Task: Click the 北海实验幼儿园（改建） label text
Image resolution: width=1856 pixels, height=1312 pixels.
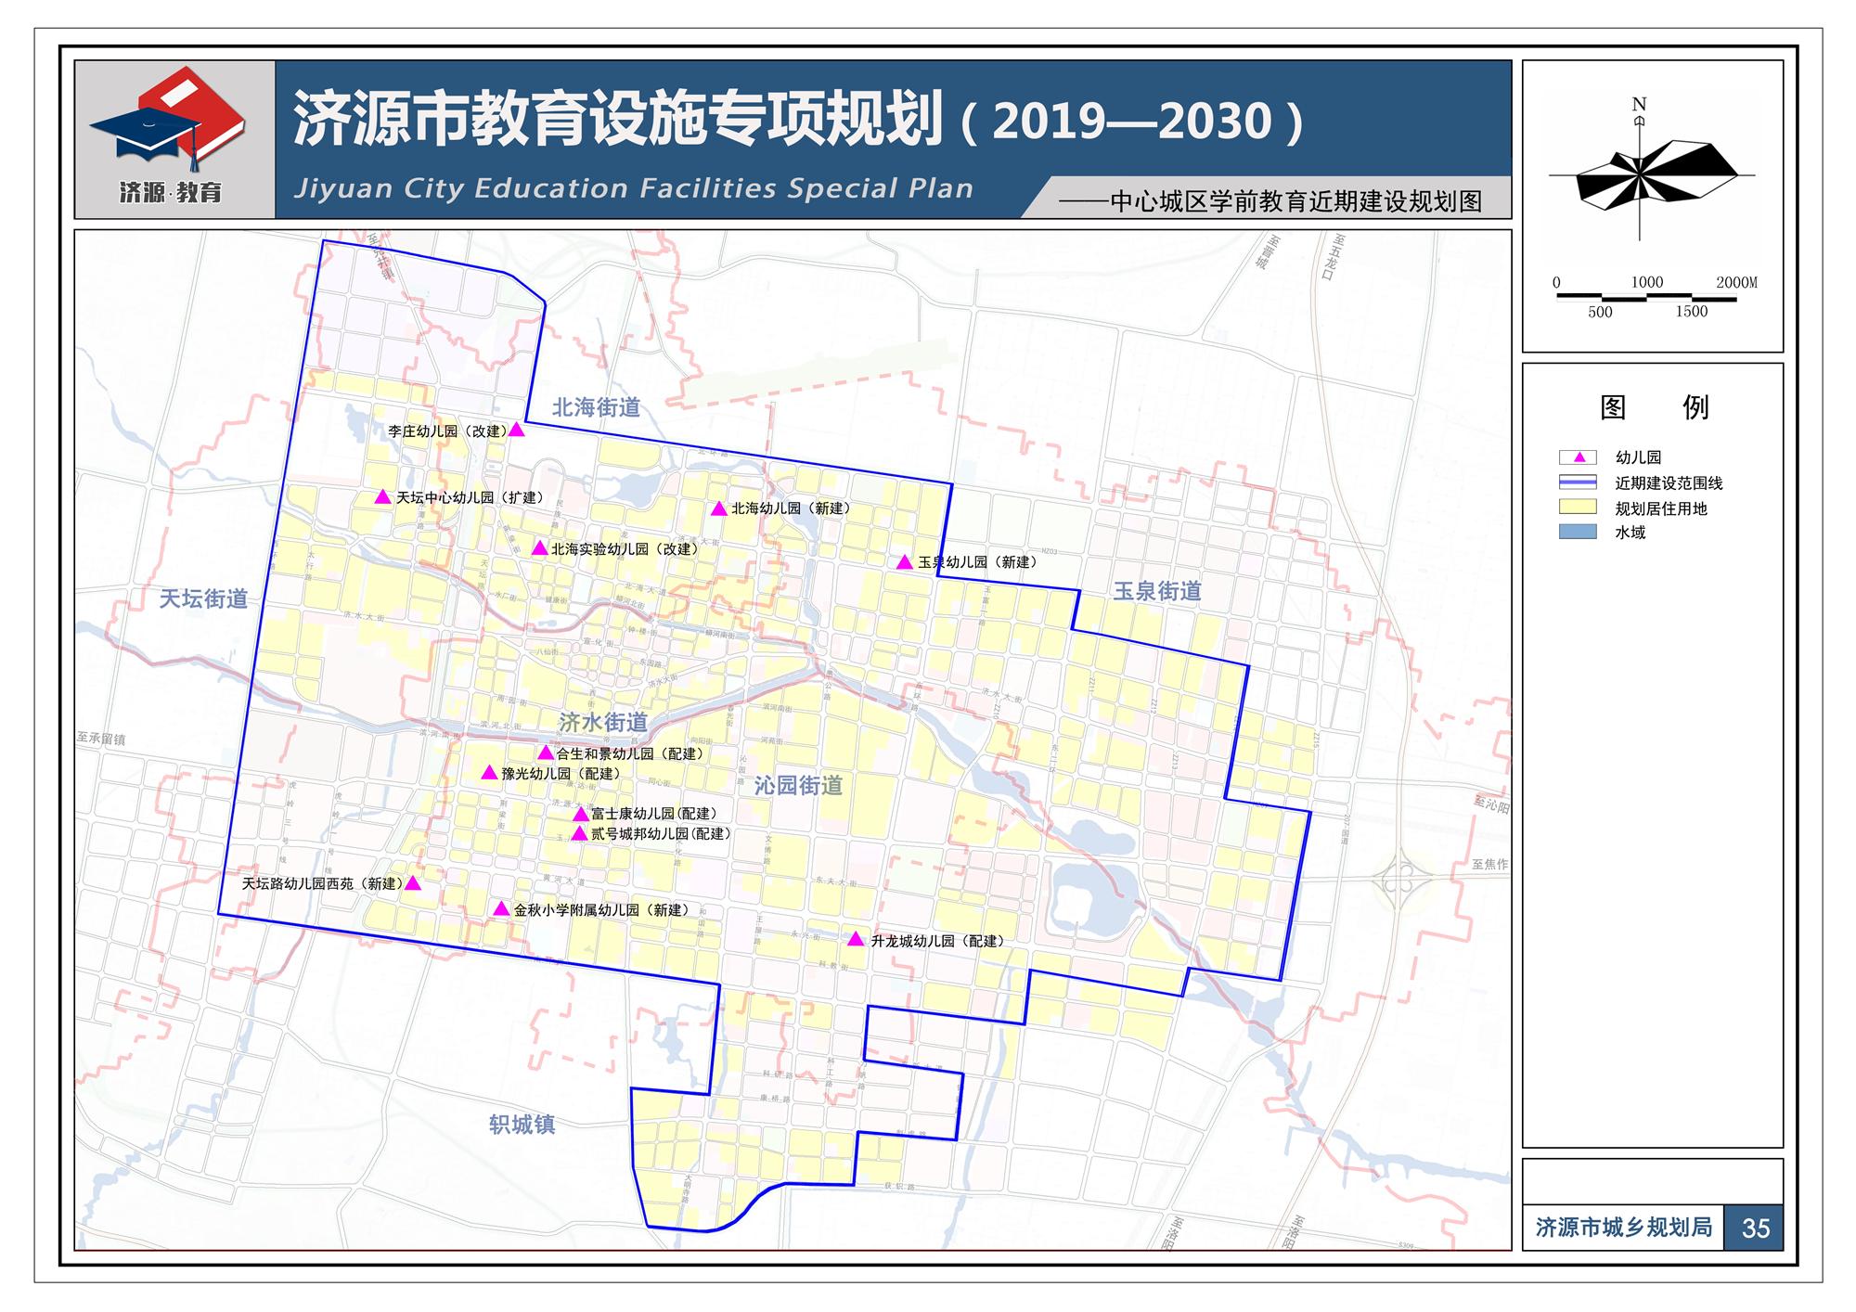Action: 625,549
